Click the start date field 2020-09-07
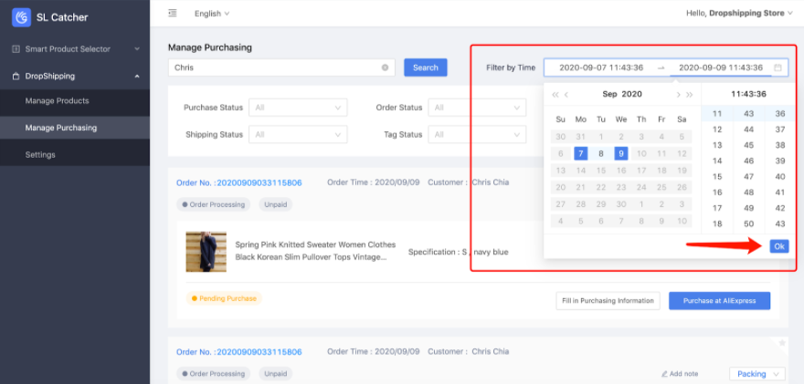The width and height of the screenshot is (804, 384). coord(601,67)
